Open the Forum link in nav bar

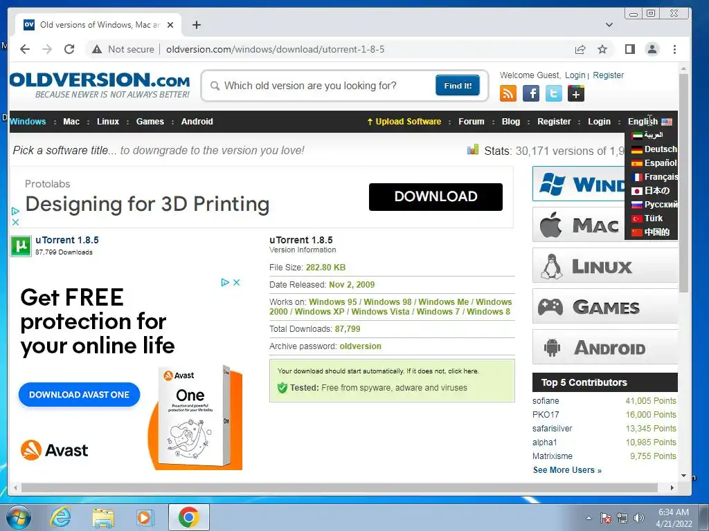(471, 122)
